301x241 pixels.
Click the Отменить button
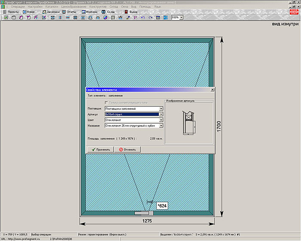click(x=127, y=150)
